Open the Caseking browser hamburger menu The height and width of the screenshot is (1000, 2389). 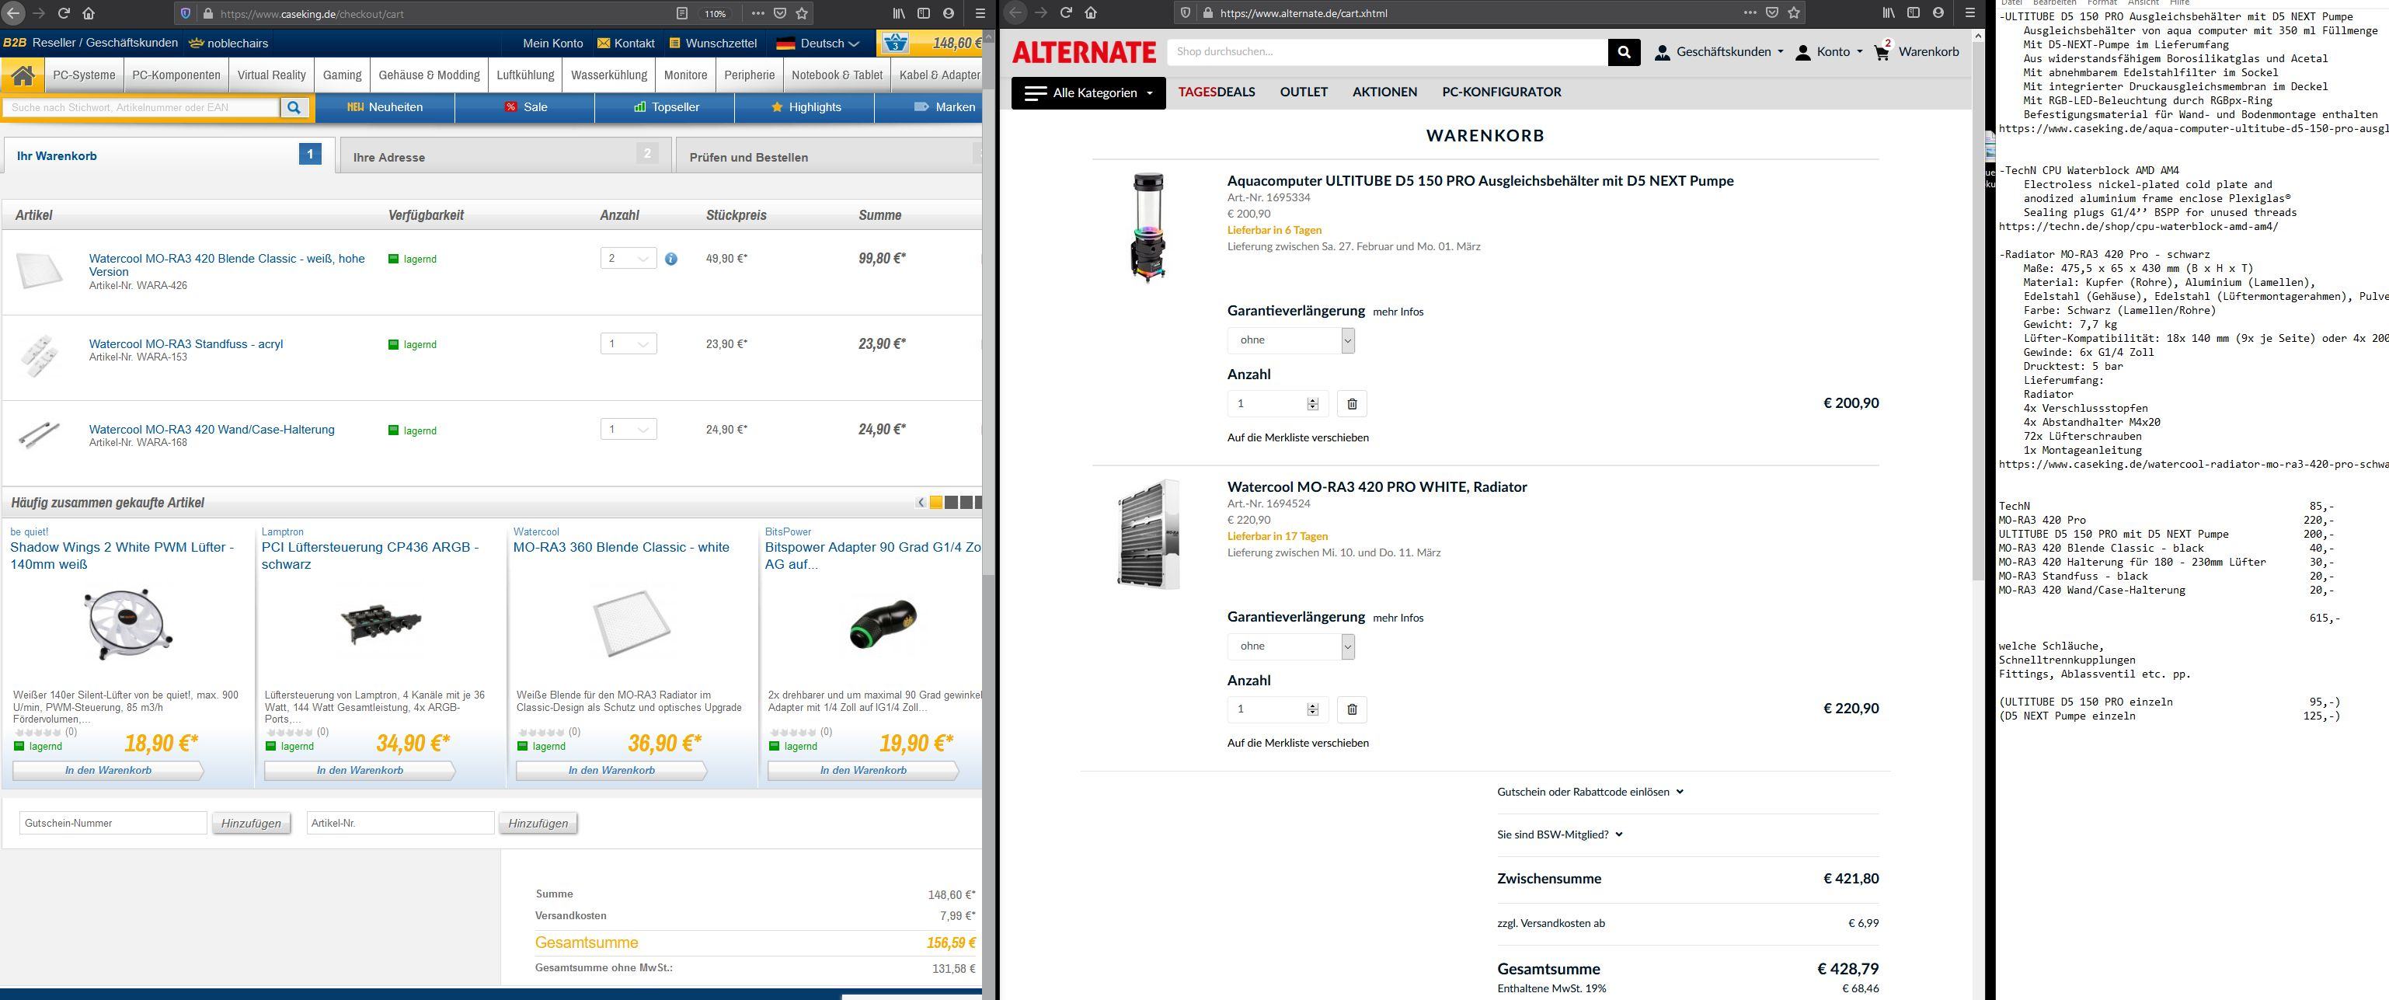coord(980,13)
